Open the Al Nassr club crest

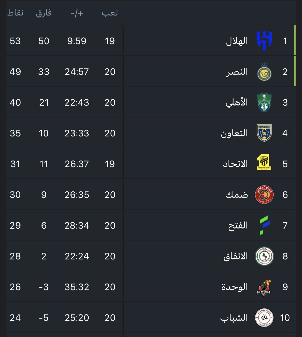click(264, 72)
